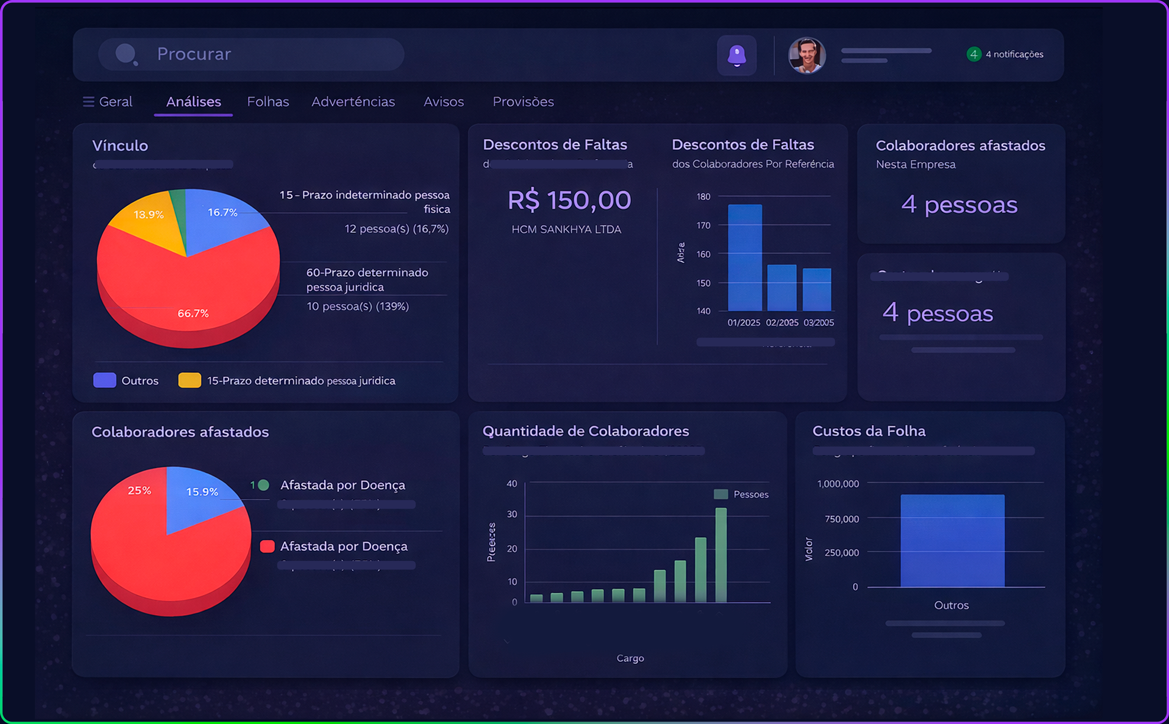
Task: Click green dot beside Afastada por Doença
Action: (264, 485)
